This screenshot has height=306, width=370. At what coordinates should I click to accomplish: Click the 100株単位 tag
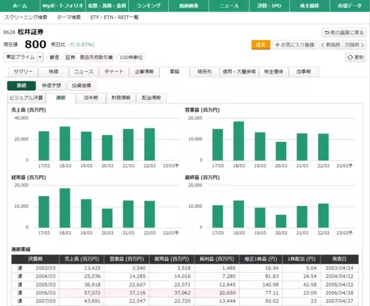[131, 57]
